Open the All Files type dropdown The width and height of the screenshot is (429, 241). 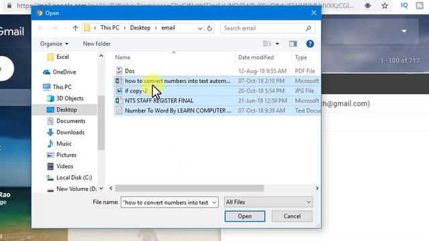[x=268, y=202]
